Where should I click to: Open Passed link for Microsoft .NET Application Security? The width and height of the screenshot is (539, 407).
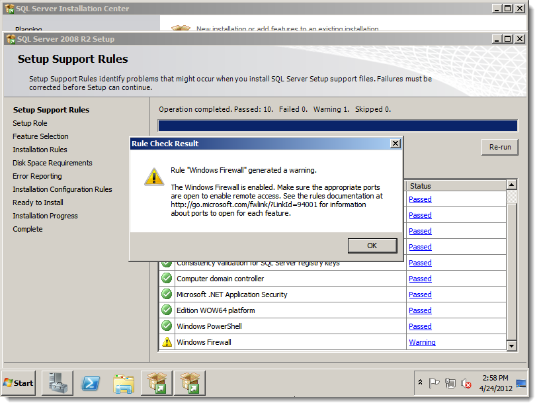pyautogui.click(x=420, y=295)
